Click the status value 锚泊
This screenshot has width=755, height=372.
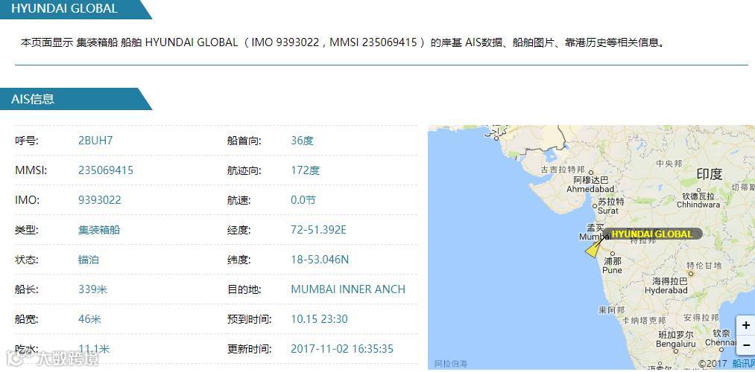click(x=89, y=260)
